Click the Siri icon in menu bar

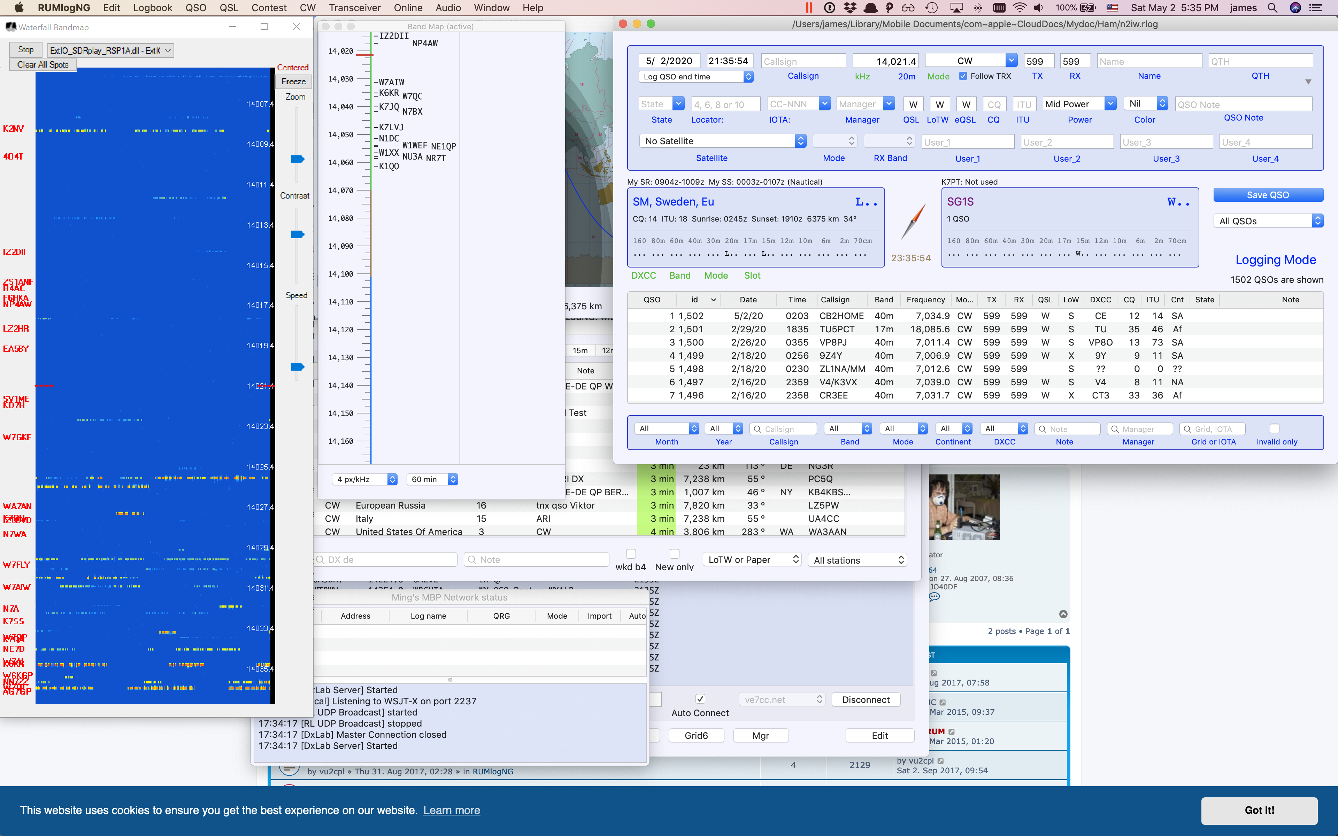pyautogui.click(x=1295, y=8)
